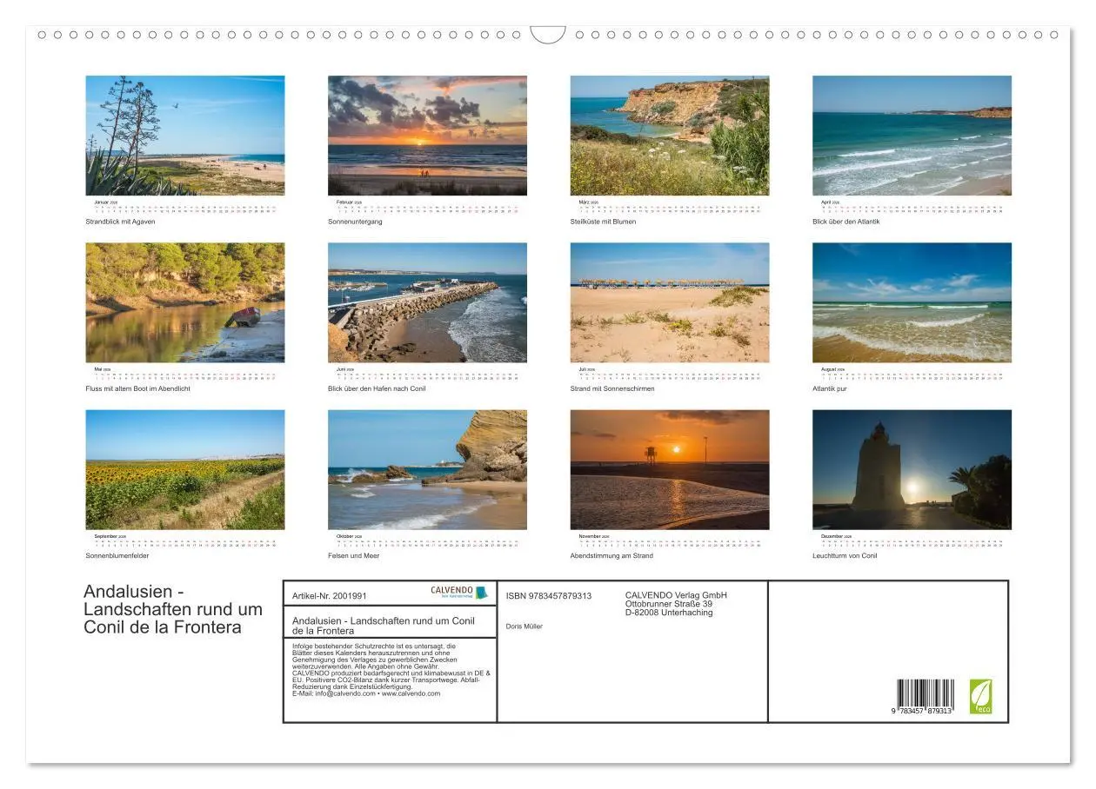Click the author name Doris Müller

pos(525,627)
